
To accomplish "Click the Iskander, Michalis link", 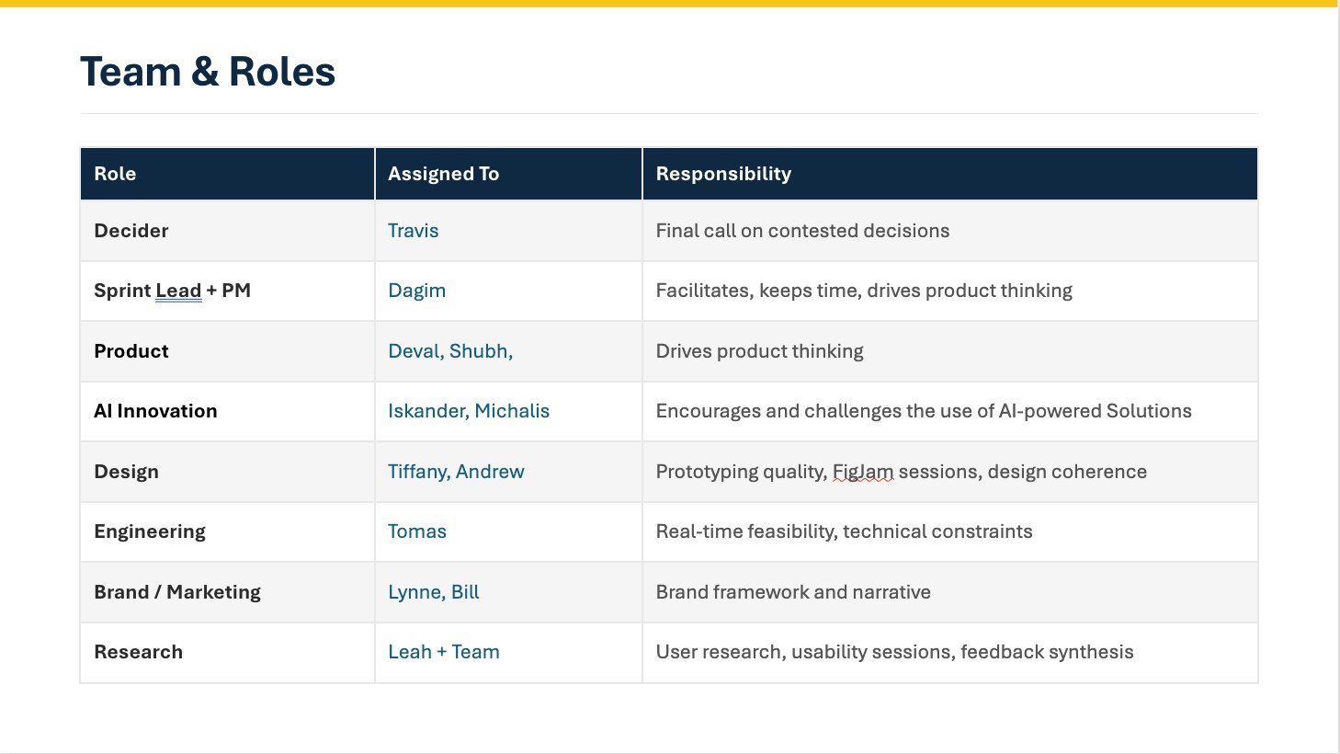I will pyautogui.click(x=469, y=411).
